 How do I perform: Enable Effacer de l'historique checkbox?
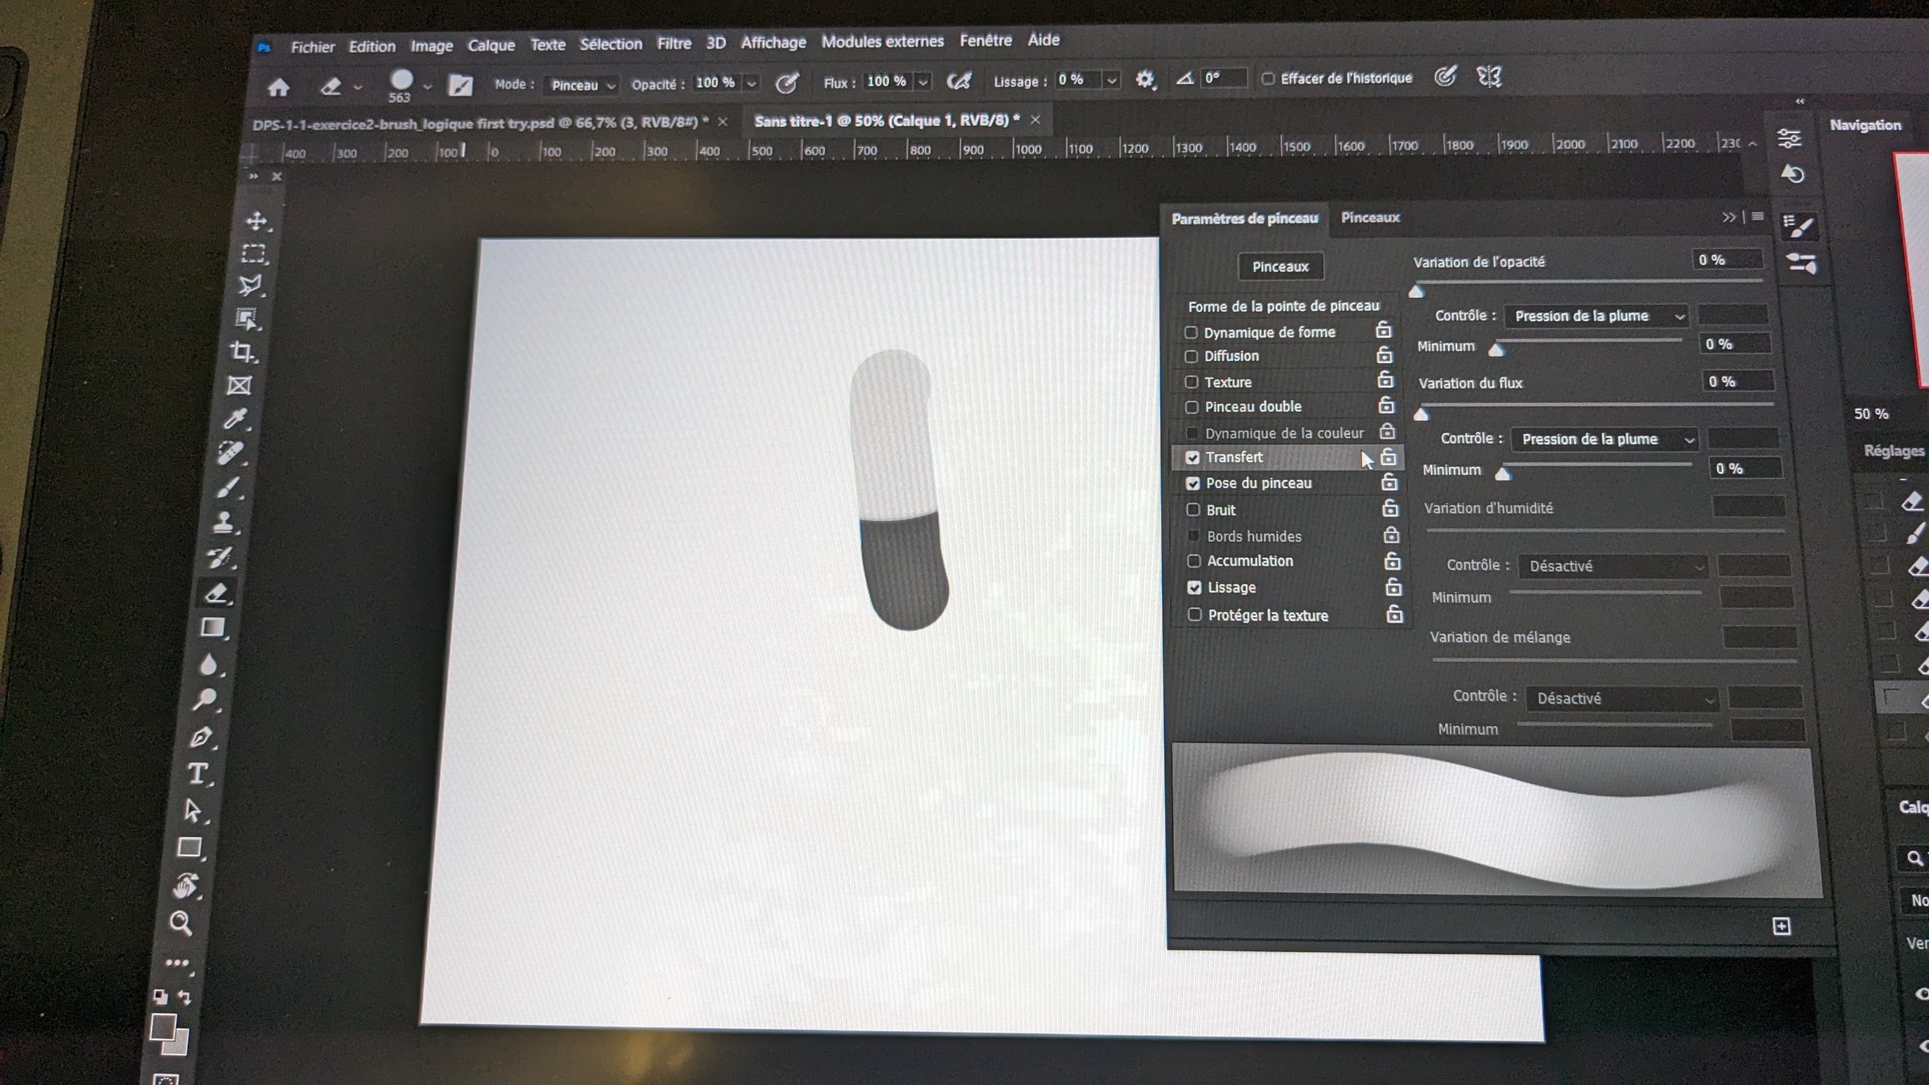click(1268, 79)
